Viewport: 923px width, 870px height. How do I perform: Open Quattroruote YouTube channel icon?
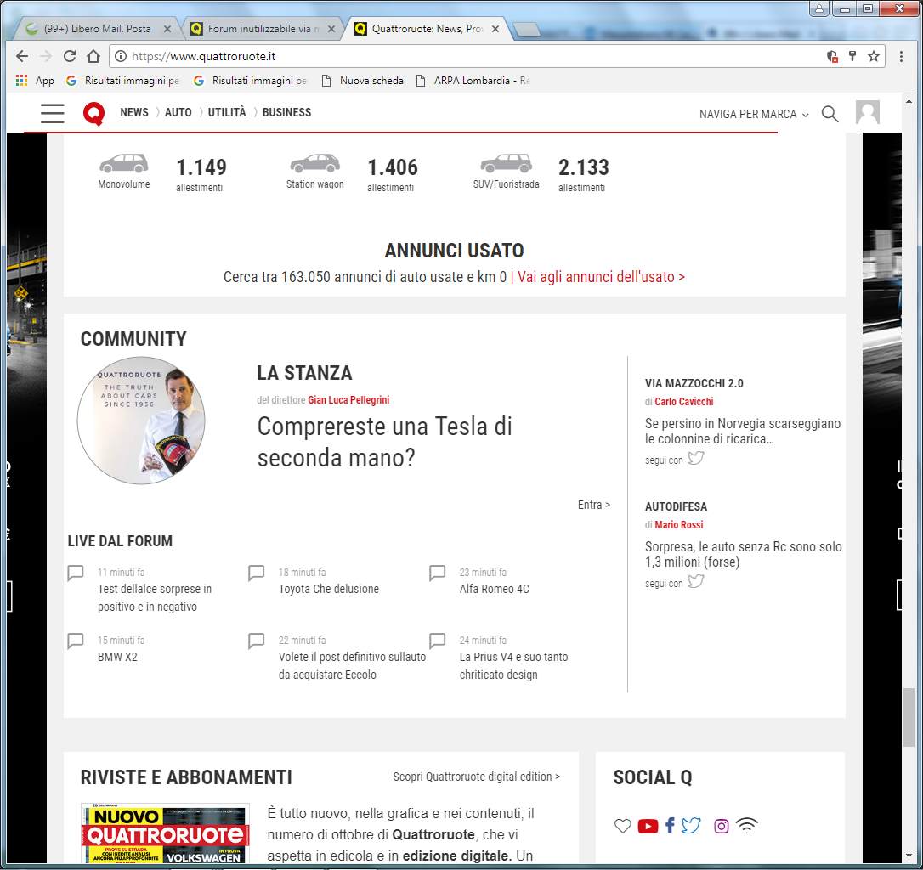pyautogui.click(x=648, y=827)
